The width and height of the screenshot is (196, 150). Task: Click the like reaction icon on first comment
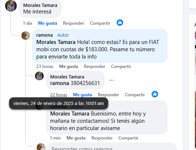tap(120, 23)
